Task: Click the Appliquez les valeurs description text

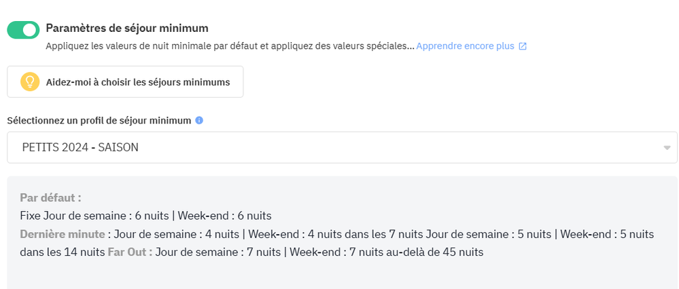Action: click(230, 46)
